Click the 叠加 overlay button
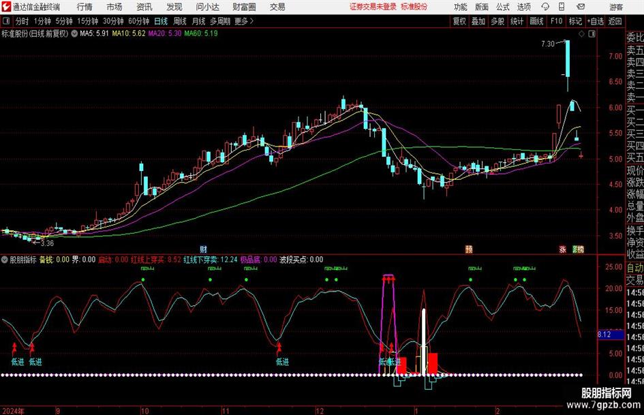Viewport: 644px width, 415px height. pyautogui.click(x=478, y=21)
